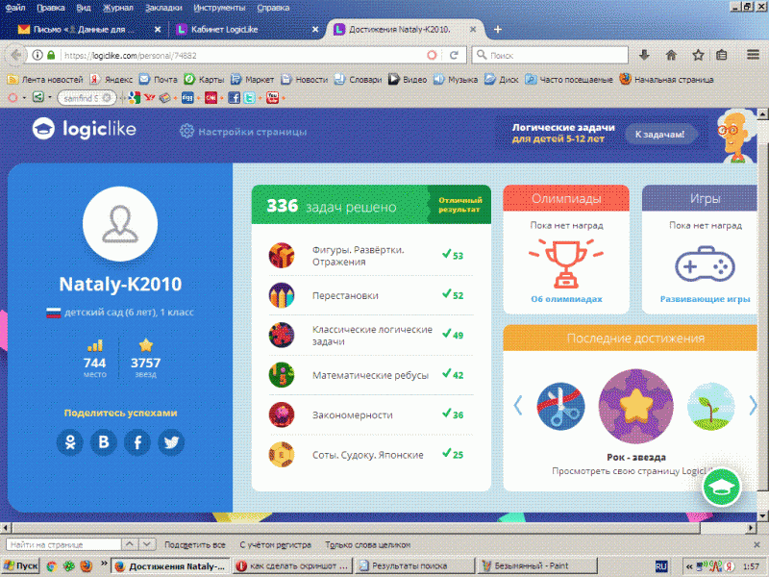The height and width of the screenshot is (577, 769).
Task: Click the browser back arrow
Action: pyautogui.click(x=15, y=55)
